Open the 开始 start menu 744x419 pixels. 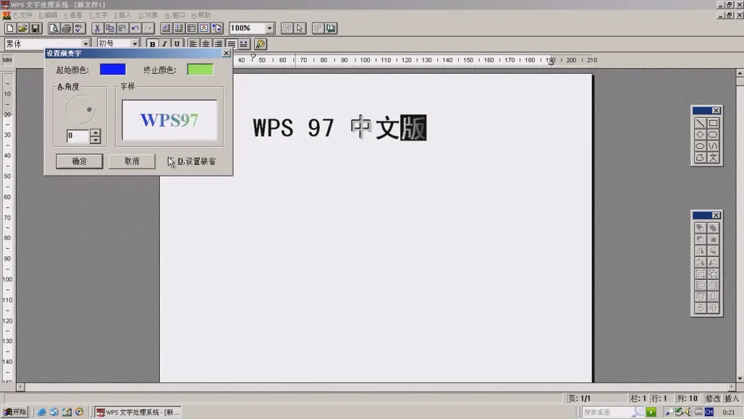[x=14, y=412]
